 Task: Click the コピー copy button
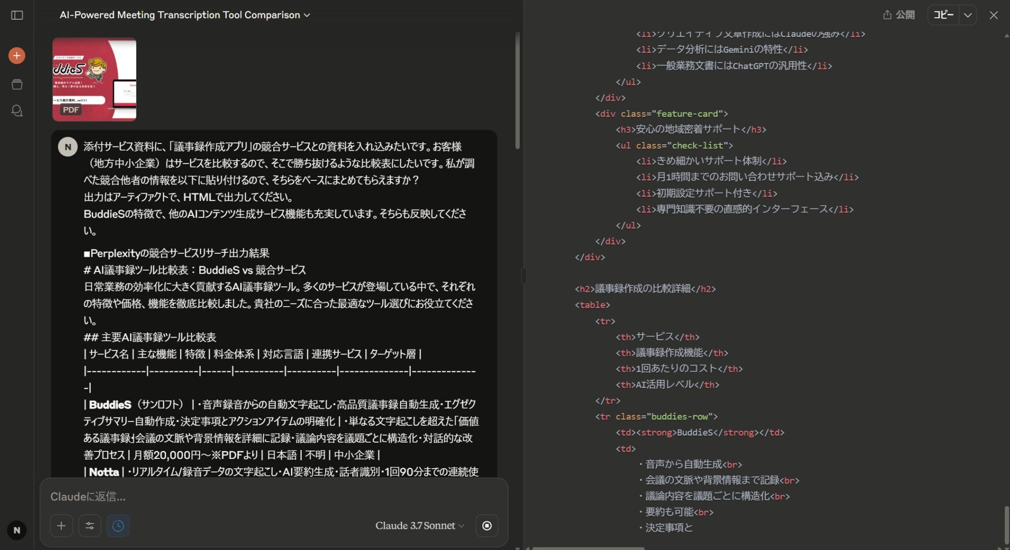(943, 15)
